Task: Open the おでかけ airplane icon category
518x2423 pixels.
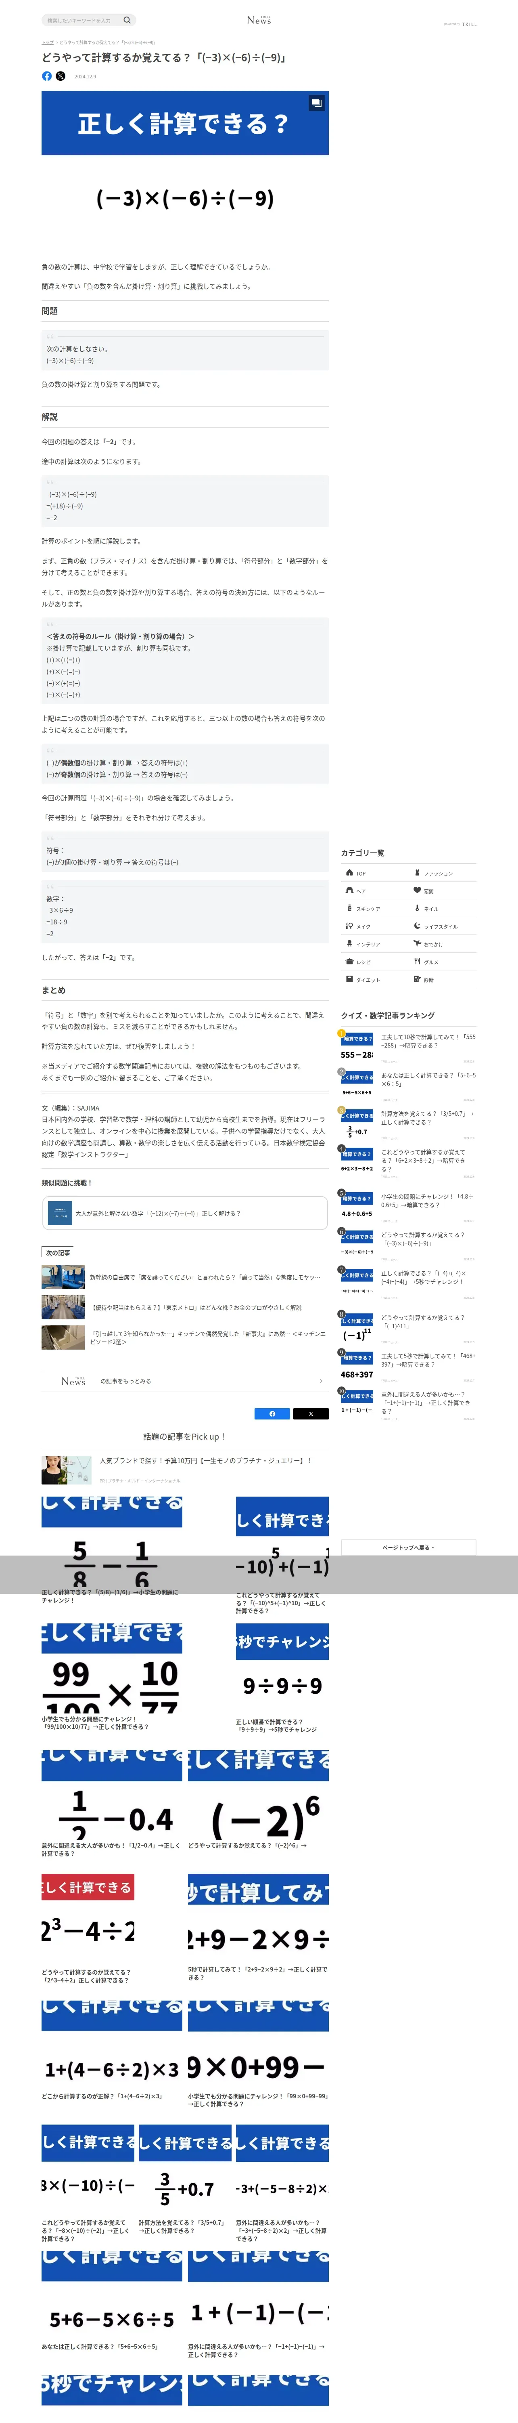Action: point(418,943)
